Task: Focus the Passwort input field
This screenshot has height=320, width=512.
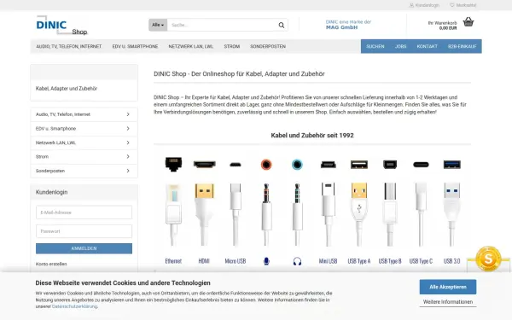Action: 84,231
